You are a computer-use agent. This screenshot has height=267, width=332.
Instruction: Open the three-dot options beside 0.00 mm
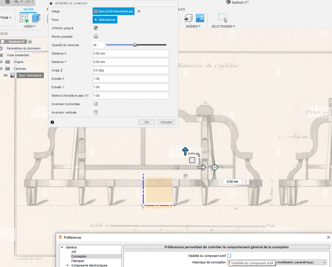(x=246, y=181)
